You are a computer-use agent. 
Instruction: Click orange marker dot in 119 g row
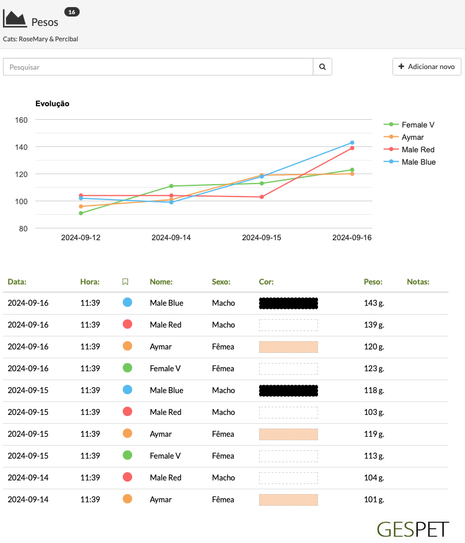coord(127,433)
